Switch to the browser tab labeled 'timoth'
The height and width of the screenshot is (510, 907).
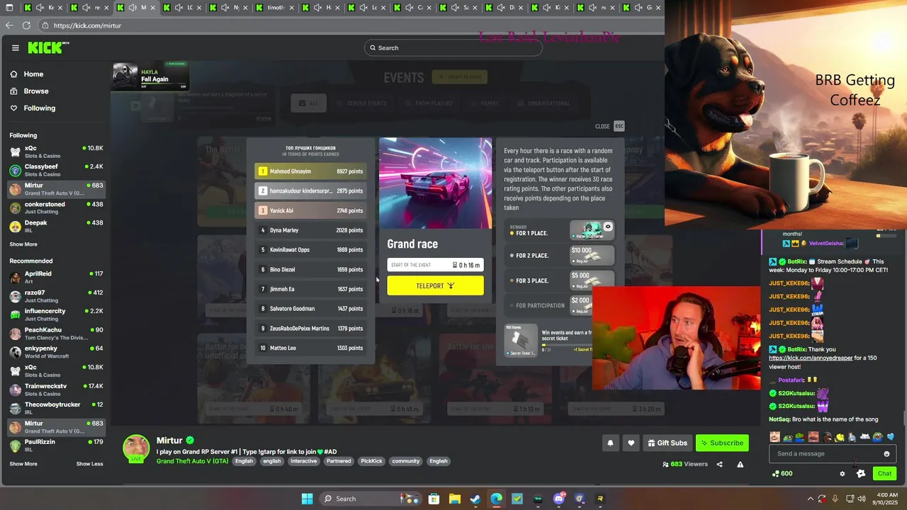[276, 7]
